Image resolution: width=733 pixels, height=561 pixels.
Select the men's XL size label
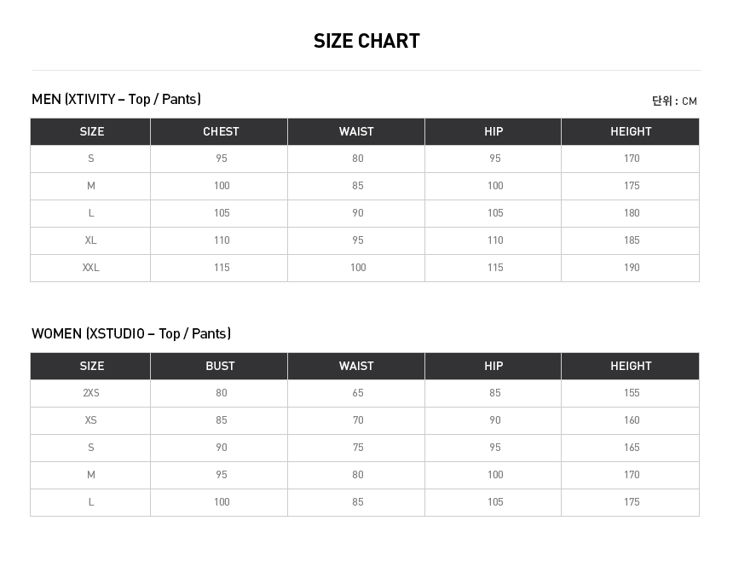(91, 240)
